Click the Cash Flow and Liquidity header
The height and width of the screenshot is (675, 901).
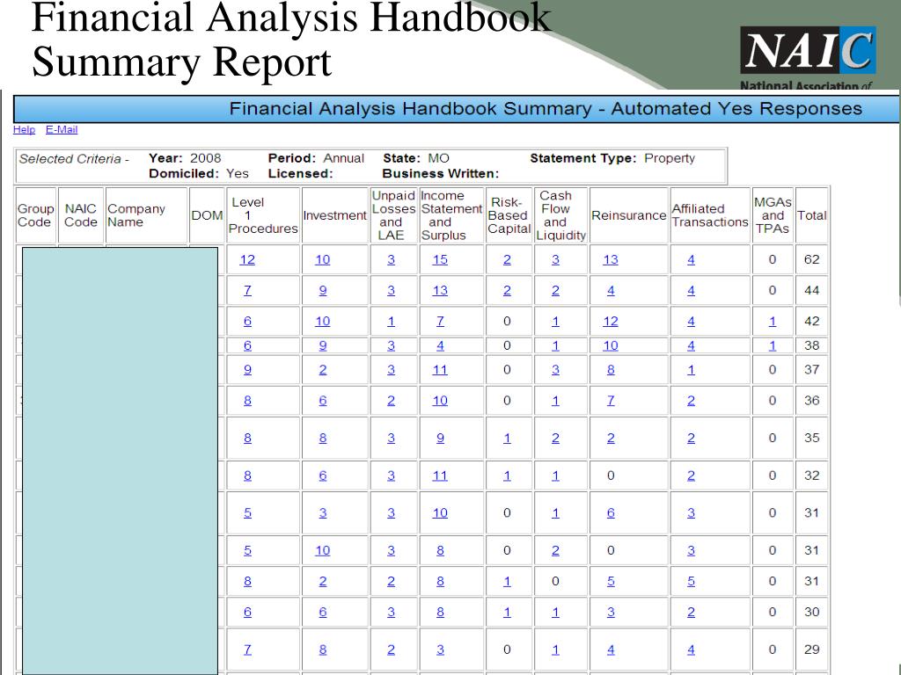pyautogui.click(x=560, y=215)
